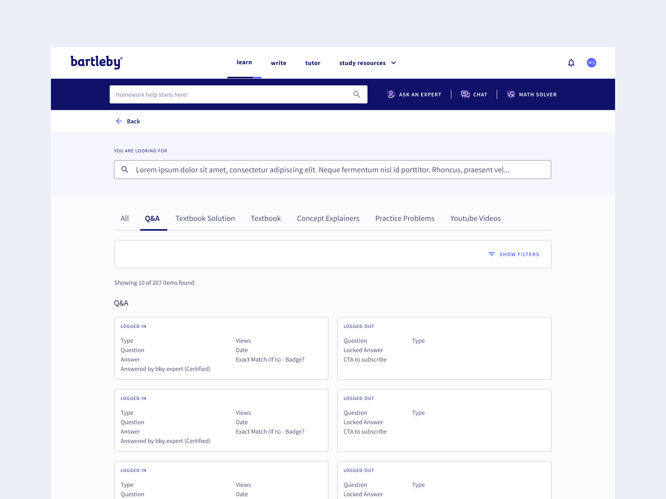Click the bartleby logo
The height and width of the screenshot is (499, 666).
coord(96,62)
